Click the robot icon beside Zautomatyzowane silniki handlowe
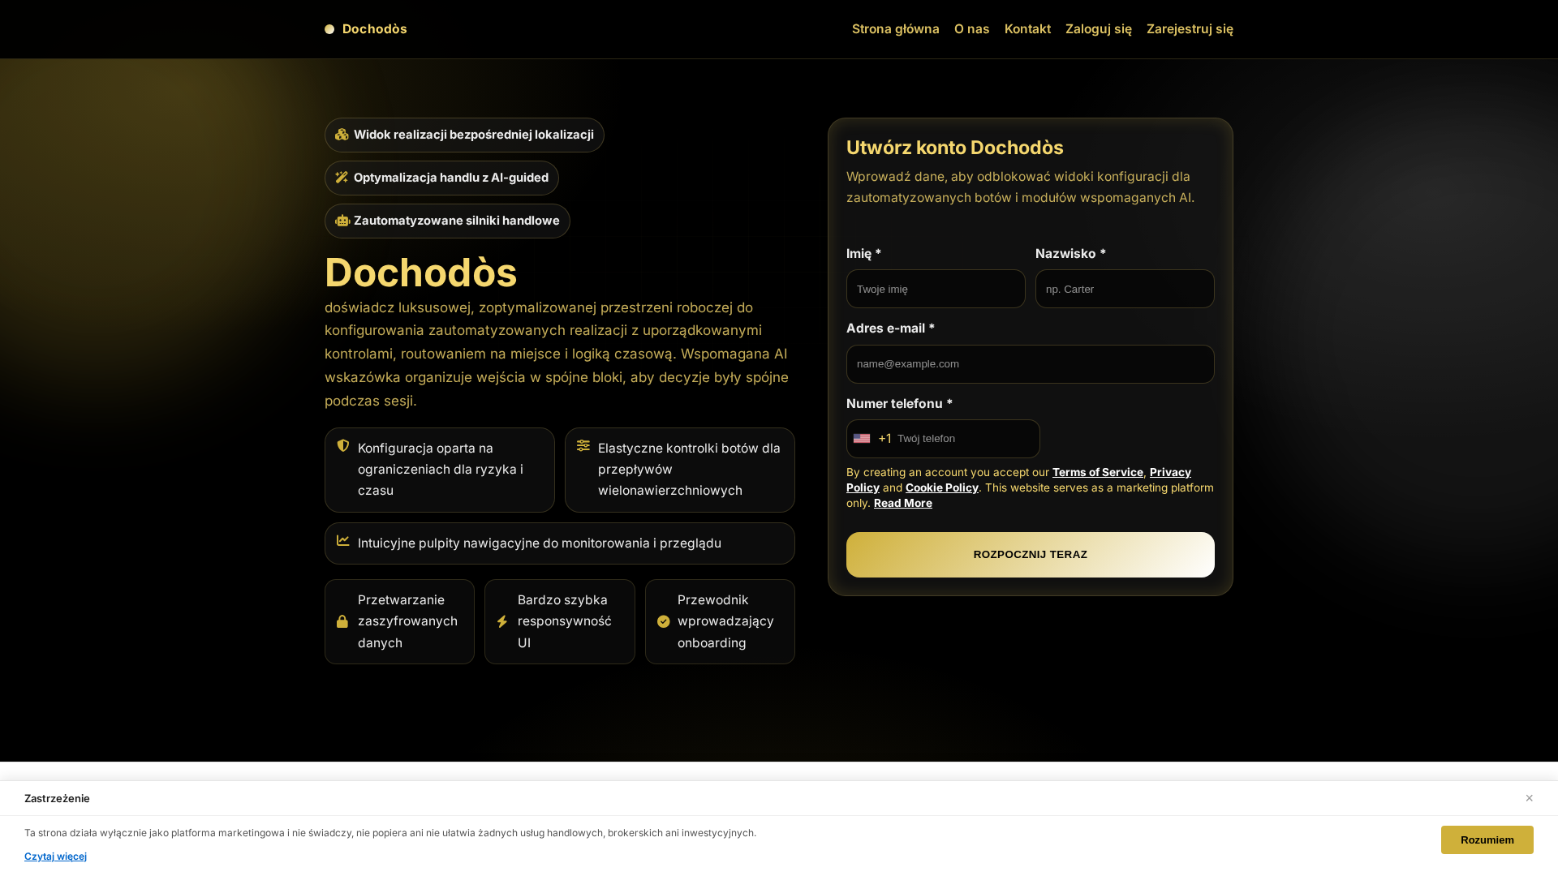This screenshot has height=876, width=1558. pyautogui.click(x=342, y=221)
